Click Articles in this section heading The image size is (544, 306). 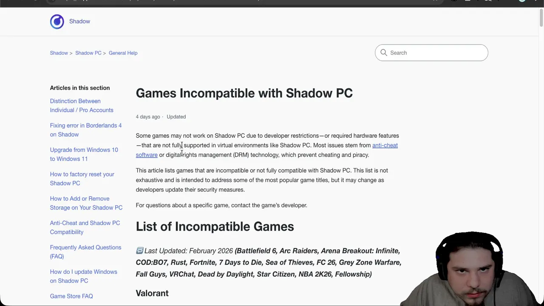pos(80,88)
